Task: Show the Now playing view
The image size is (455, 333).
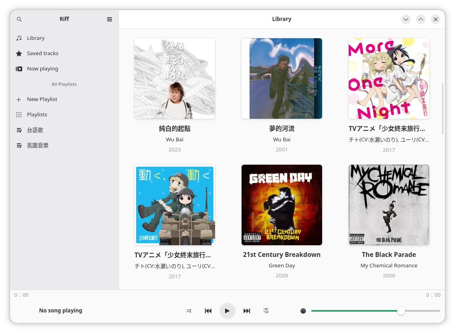Action: [42, 69]
